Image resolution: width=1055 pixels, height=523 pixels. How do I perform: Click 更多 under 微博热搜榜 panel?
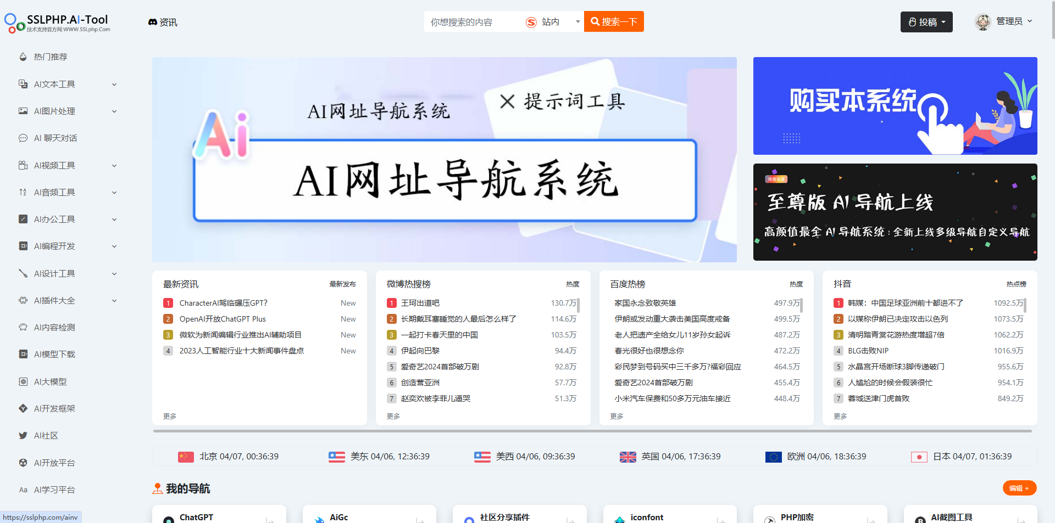pyautogui.click(x=393, y=416)
